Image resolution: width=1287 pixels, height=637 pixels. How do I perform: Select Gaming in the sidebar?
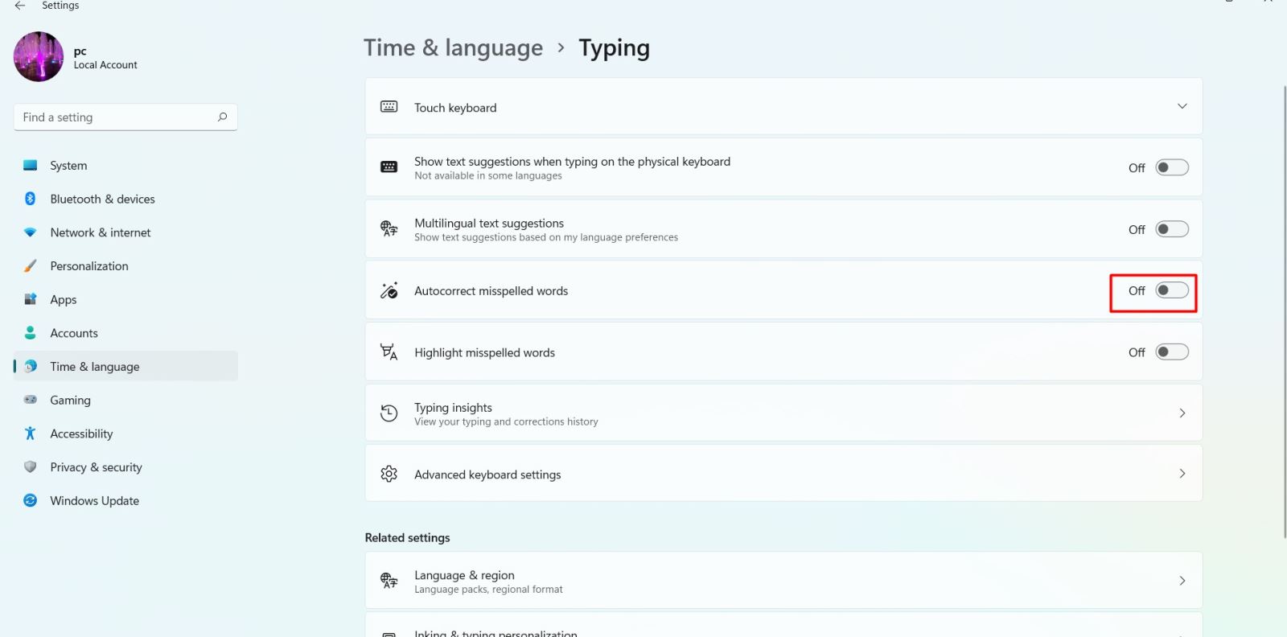[x=71, y=400]
